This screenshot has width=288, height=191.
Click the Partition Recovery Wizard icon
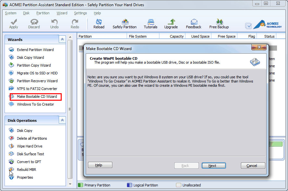coord(11,81)
